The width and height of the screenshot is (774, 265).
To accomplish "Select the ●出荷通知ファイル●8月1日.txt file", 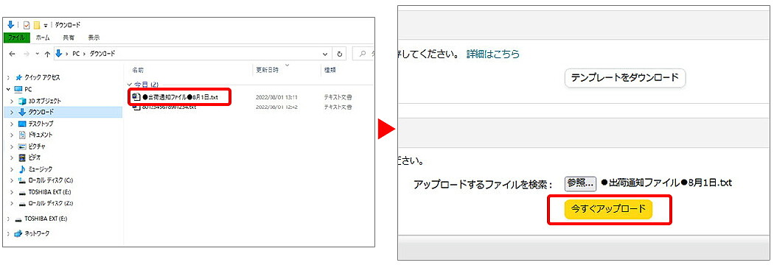I will coord(180,97).
